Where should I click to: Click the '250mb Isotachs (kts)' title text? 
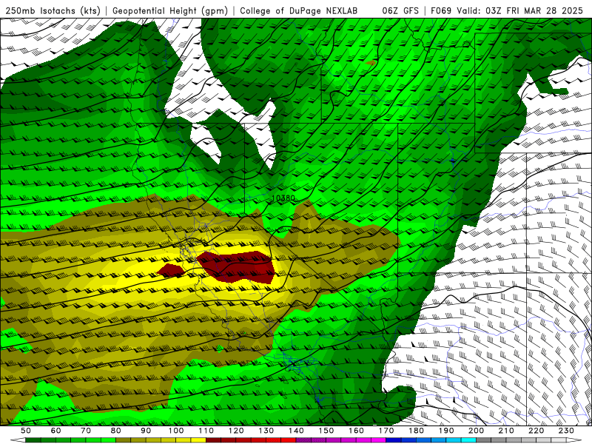click(x=53, y=11)
